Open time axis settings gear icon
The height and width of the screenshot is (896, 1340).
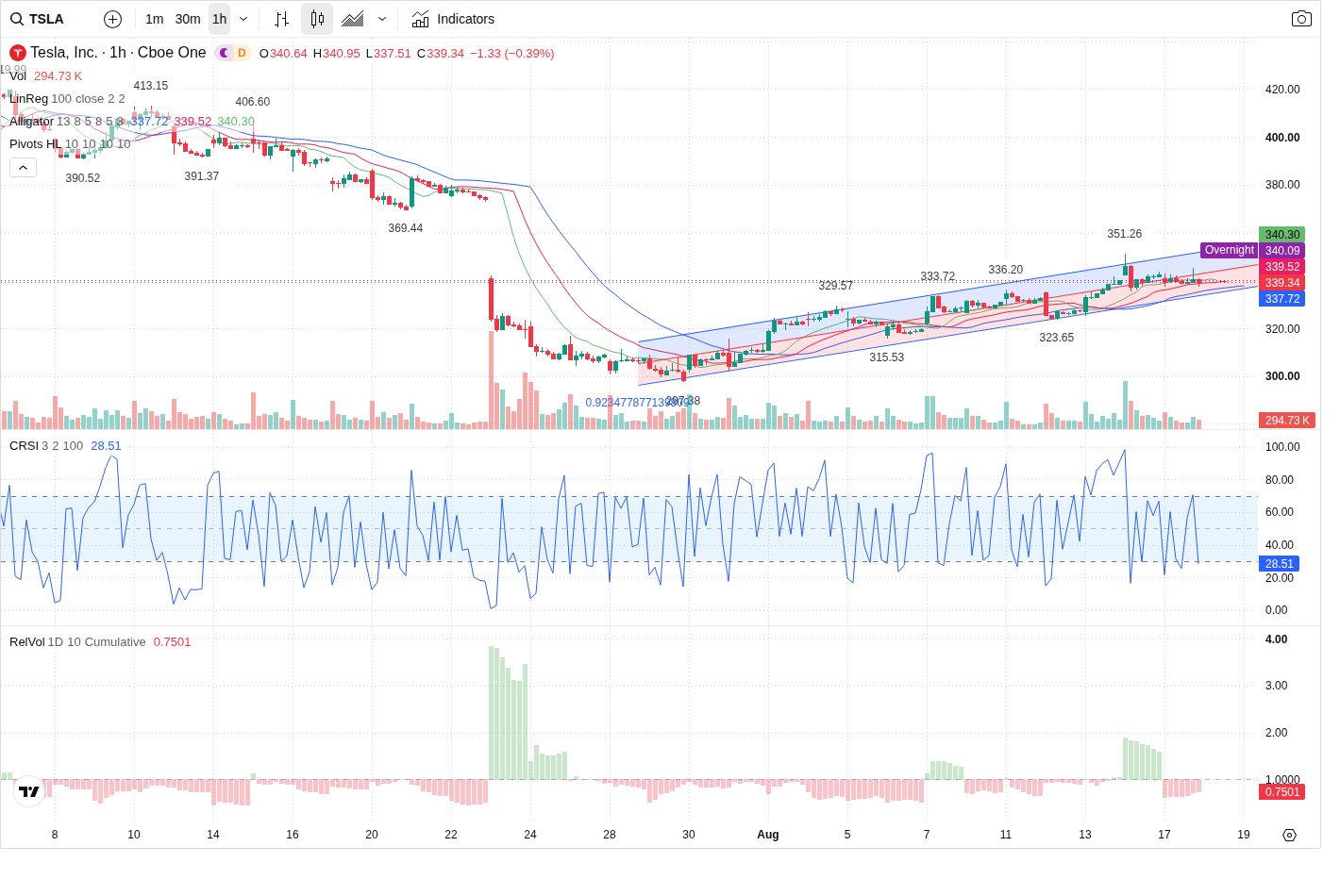click(1289, 835)
